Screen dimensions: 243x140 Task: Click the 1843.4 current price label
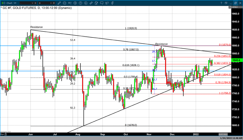coord(237,60)
